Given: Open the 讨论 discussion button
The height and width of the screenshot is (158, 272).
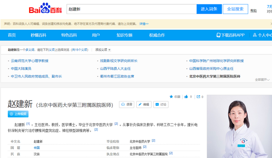Looking at the screenshot, I should (161, 104).
